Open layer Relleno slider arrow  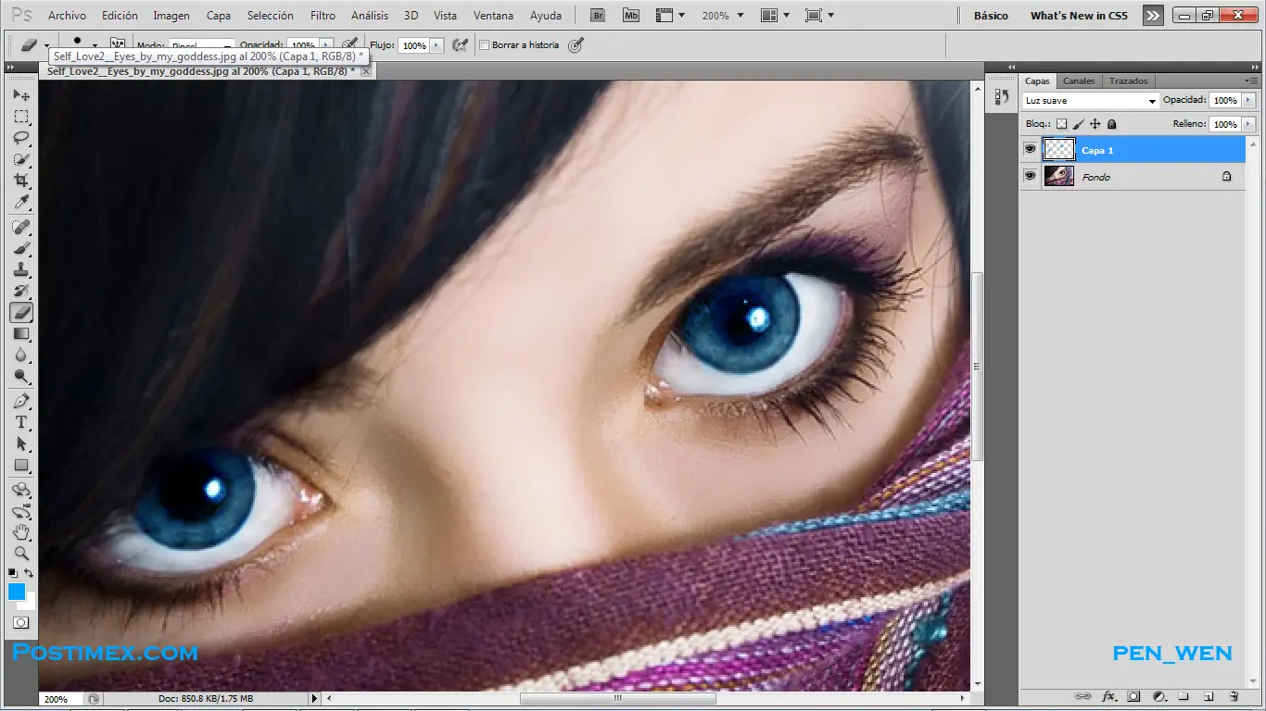pyautogui.click(x=1248, y=124)
